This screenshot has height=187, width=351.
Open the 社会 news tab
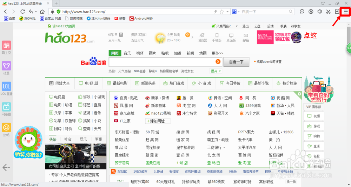68,139
